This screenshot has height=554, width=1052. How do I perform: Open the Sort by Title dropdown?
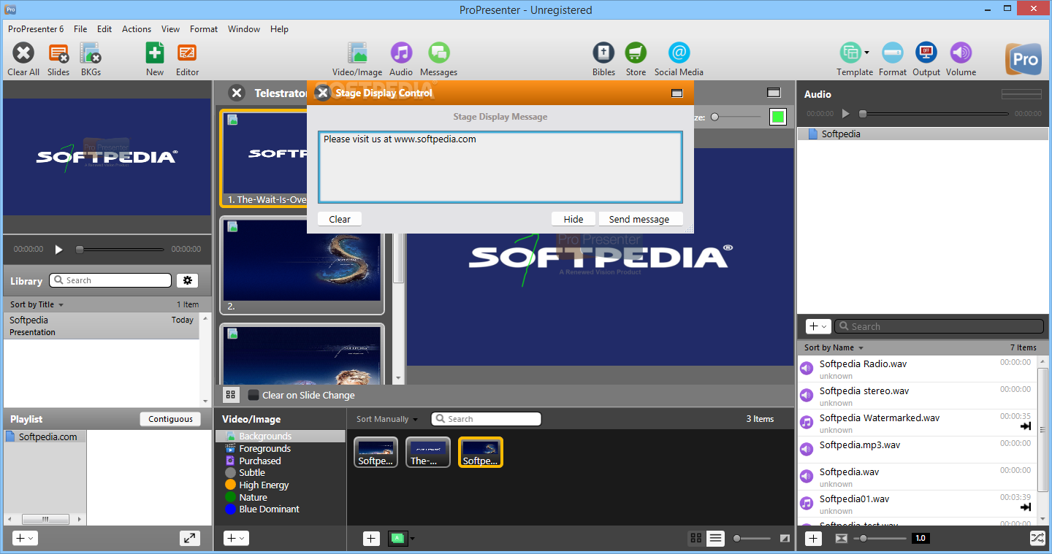(37, 304)
